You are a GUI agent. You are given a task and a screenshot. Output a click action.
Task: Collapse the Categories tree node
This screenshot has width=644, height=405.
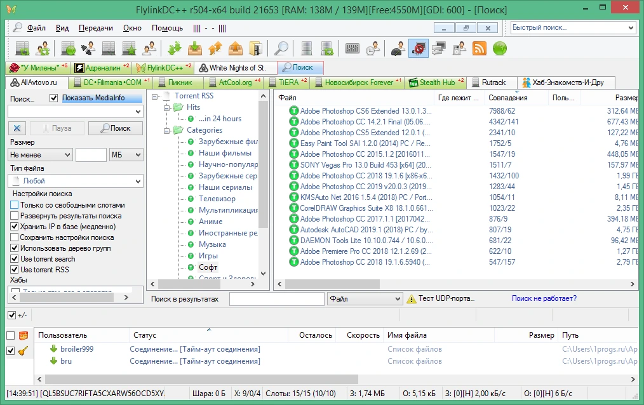click(167, 131)
